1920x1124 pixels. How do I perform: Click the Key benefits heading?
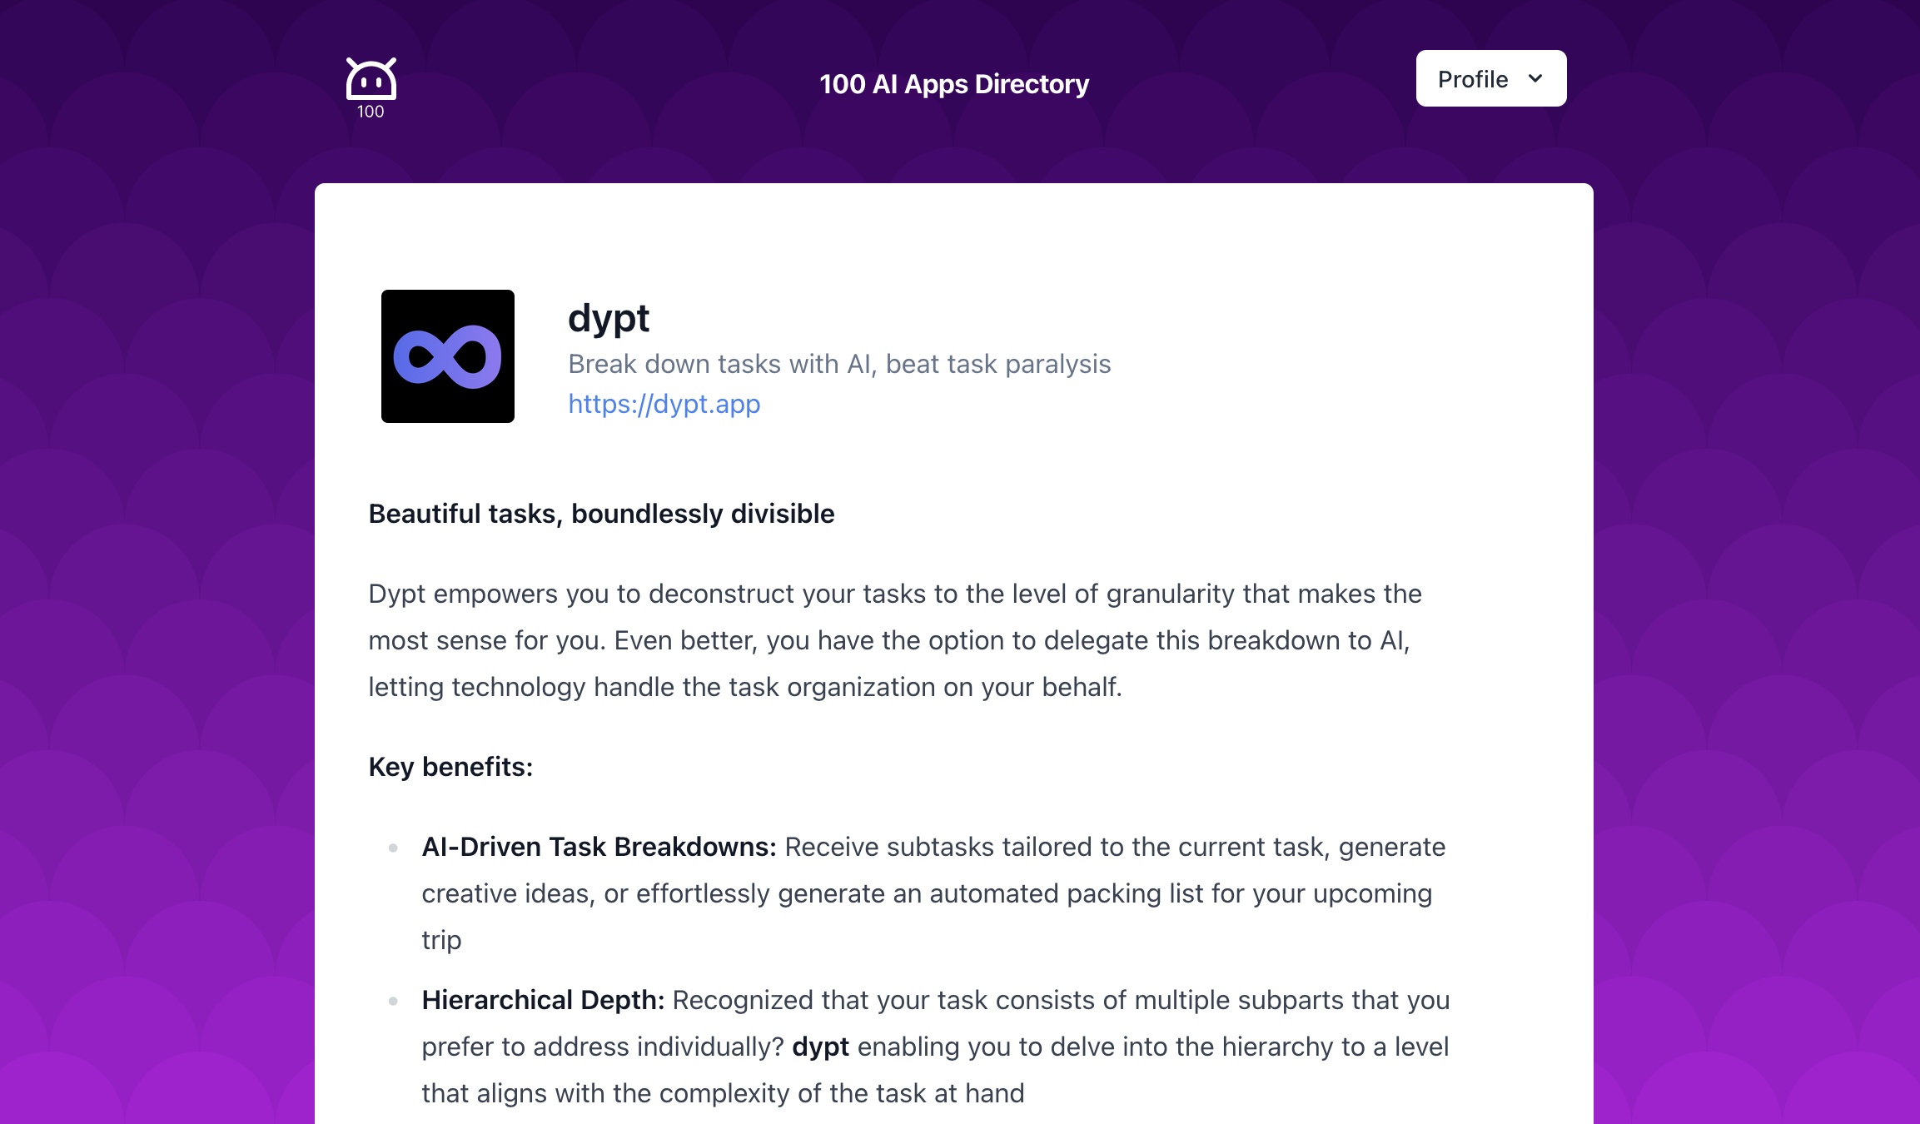(450, 767)
